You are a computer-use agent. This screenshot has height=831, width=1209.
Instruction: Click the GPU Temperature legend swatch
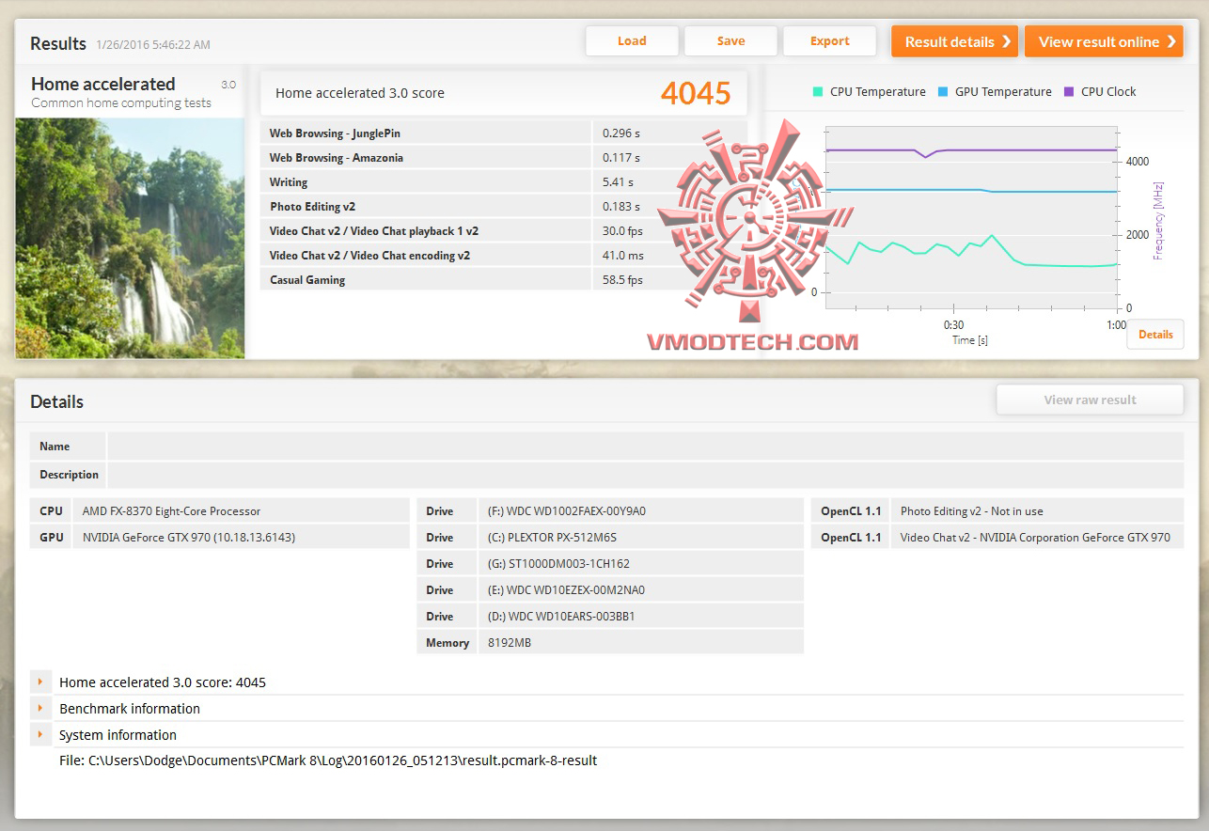[943, 92]
